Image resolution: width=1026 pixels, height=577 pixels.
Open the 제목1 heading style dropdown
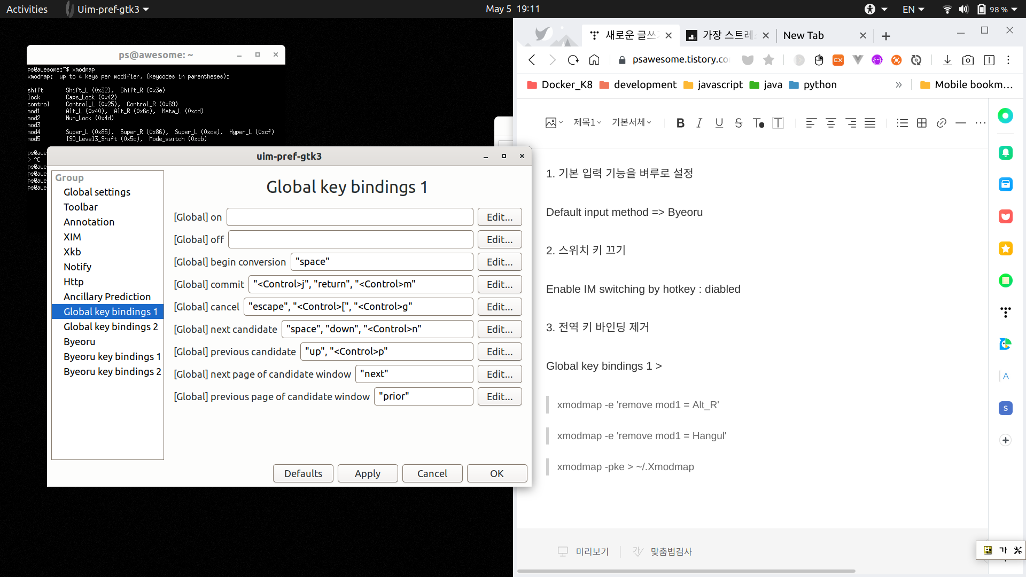click(x=587, y=122)
